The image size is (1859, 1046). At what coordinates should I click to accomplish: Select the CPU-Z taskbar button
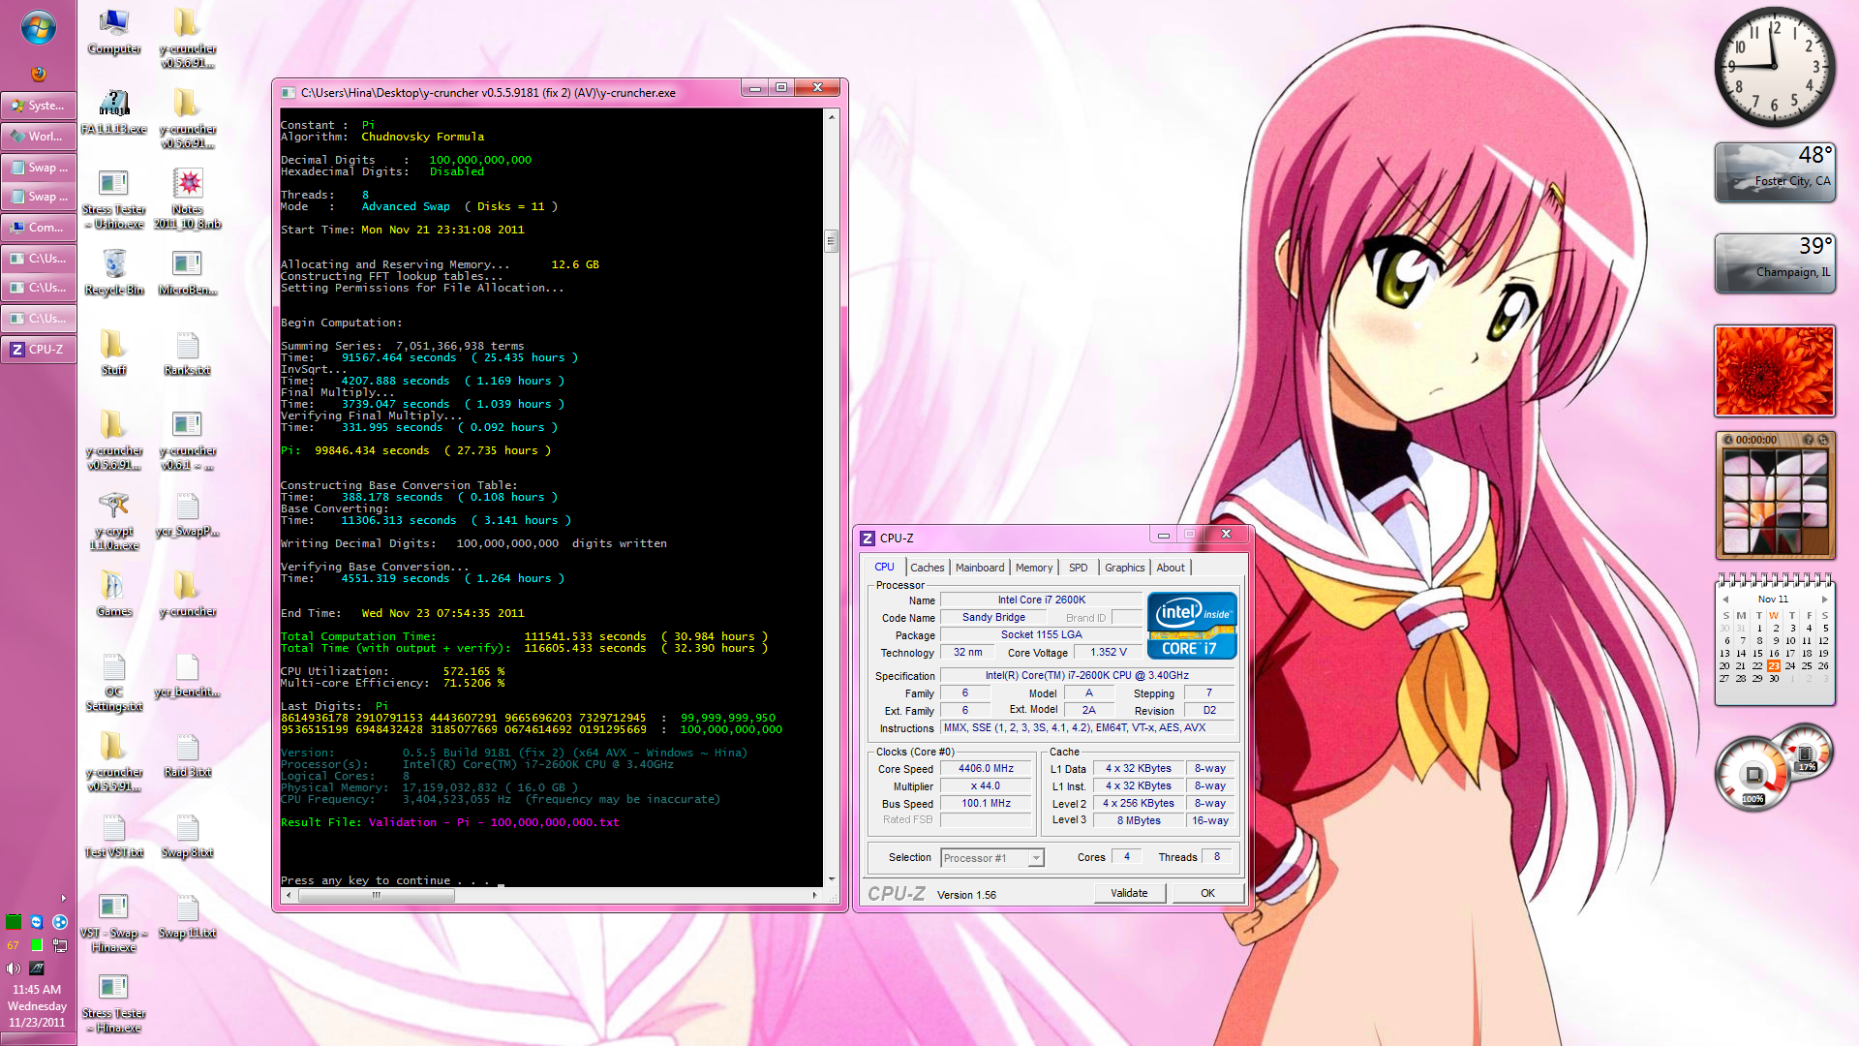(x=39, y=350)
